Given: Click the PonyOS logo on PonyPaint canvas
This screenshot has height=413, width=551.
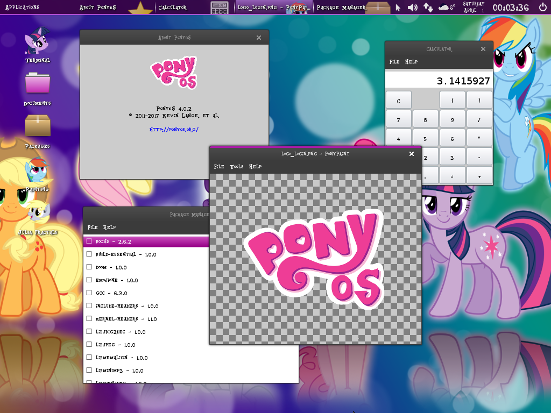Looking at the screenshot, I should (314, 259).
